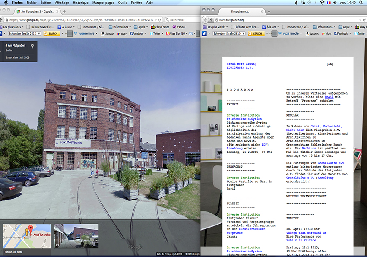Click yellow SEARCH button in Maps window
The height and width of the screenshot is (257, 367).
pyautogui.click(x=51, y=33)
